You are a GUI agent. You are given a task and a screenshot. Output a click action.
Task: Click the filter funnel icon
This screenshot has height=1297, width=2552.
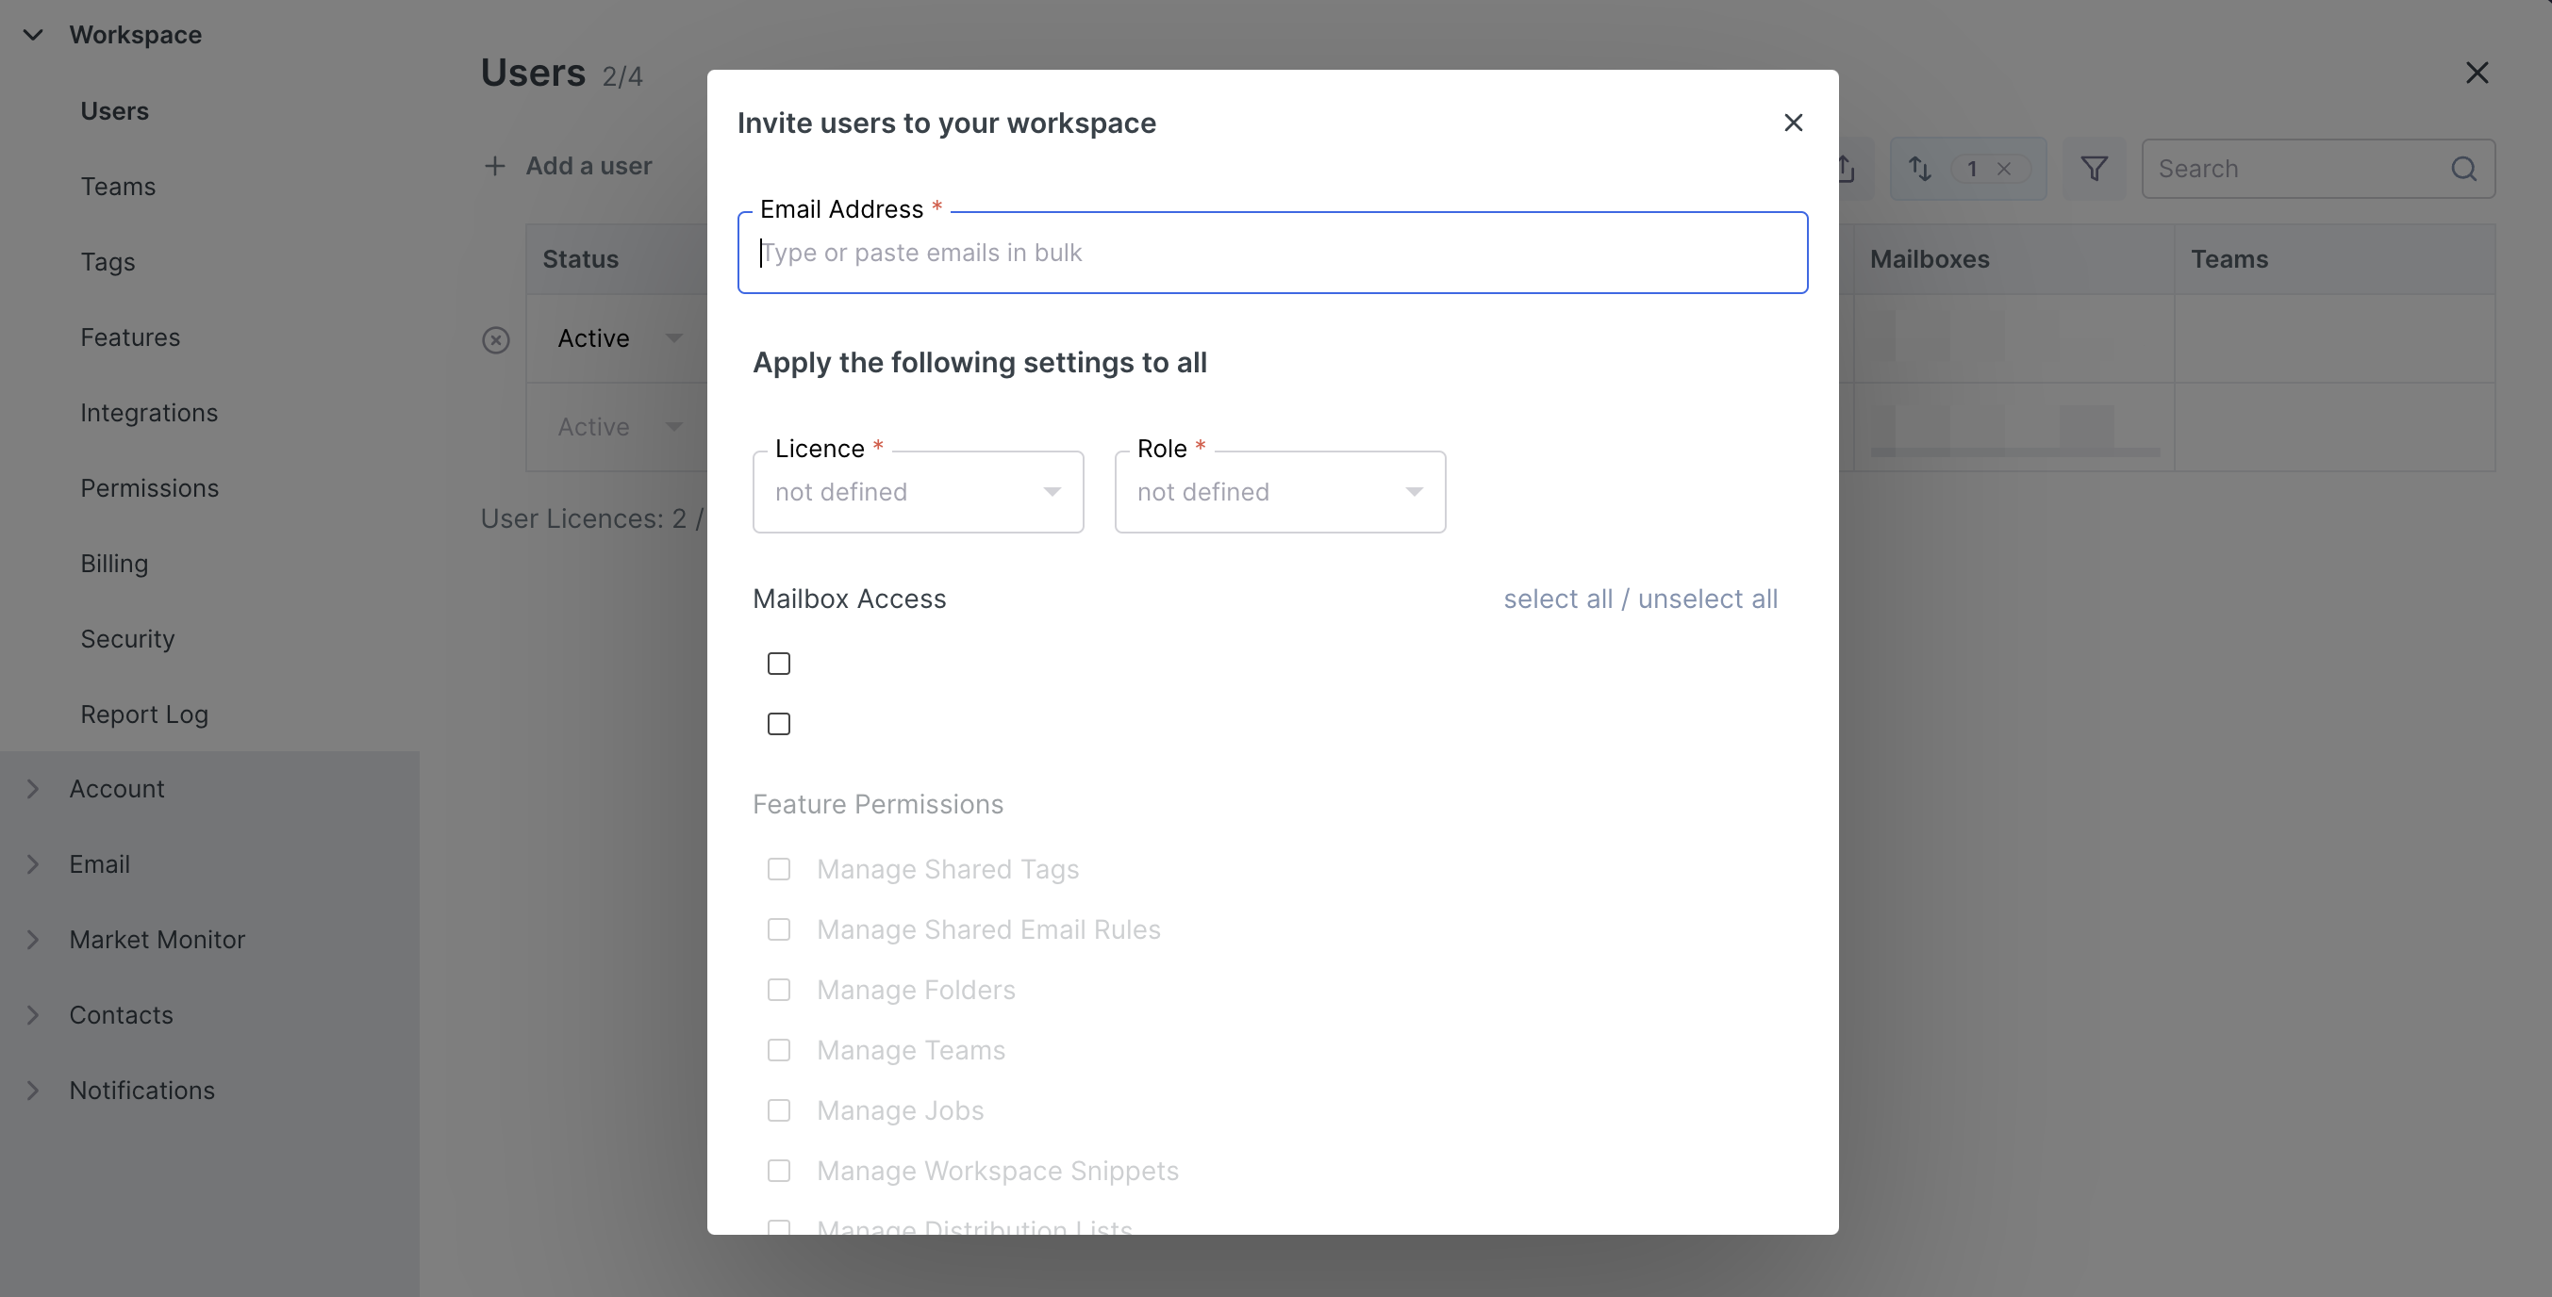pyautogui.click(x=2094, y=170)
